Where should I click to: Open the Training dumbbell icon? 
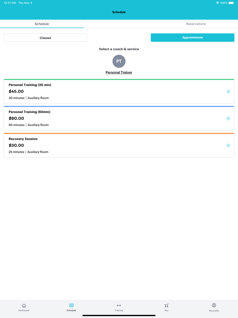(x=119, y=306)
